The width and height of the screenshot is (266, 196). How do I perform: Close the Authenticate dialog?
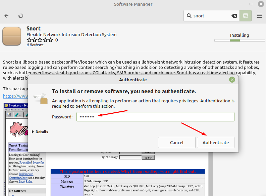(232, 80)
